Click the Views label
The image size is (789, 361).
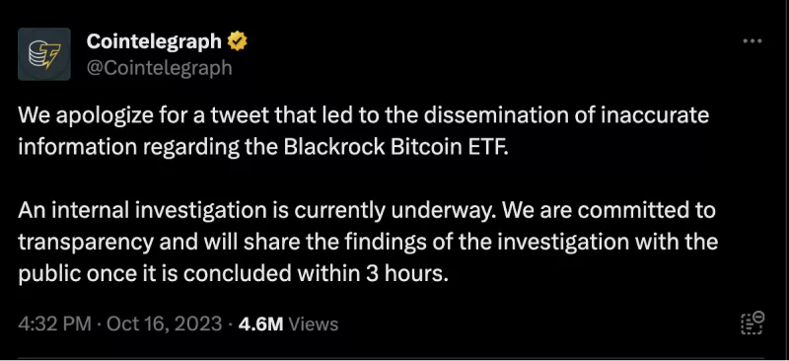314,324
